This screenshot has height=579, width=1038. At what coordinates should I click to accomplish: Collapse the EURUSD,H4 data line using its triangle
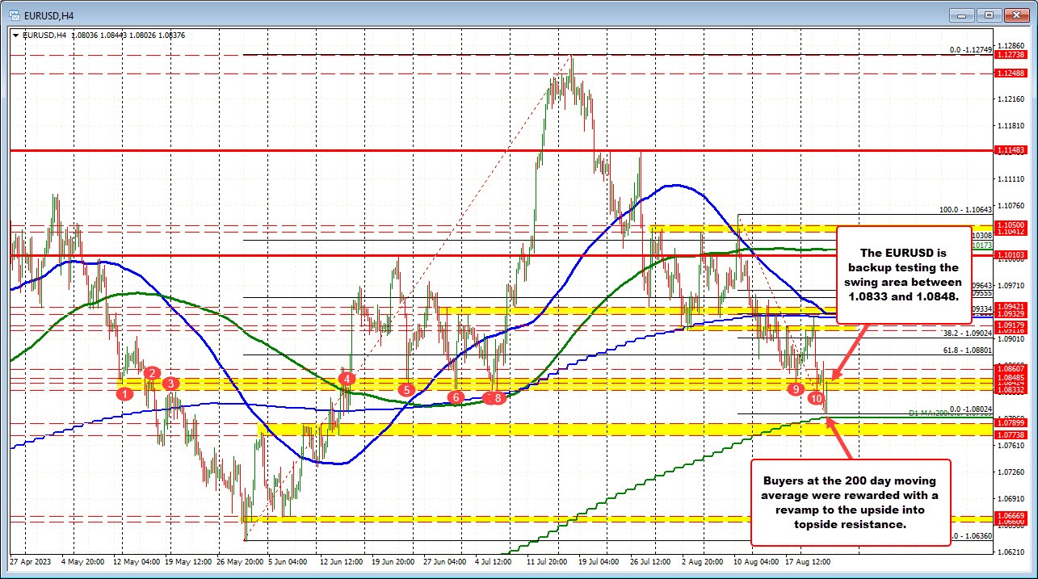tap(15, 35)
